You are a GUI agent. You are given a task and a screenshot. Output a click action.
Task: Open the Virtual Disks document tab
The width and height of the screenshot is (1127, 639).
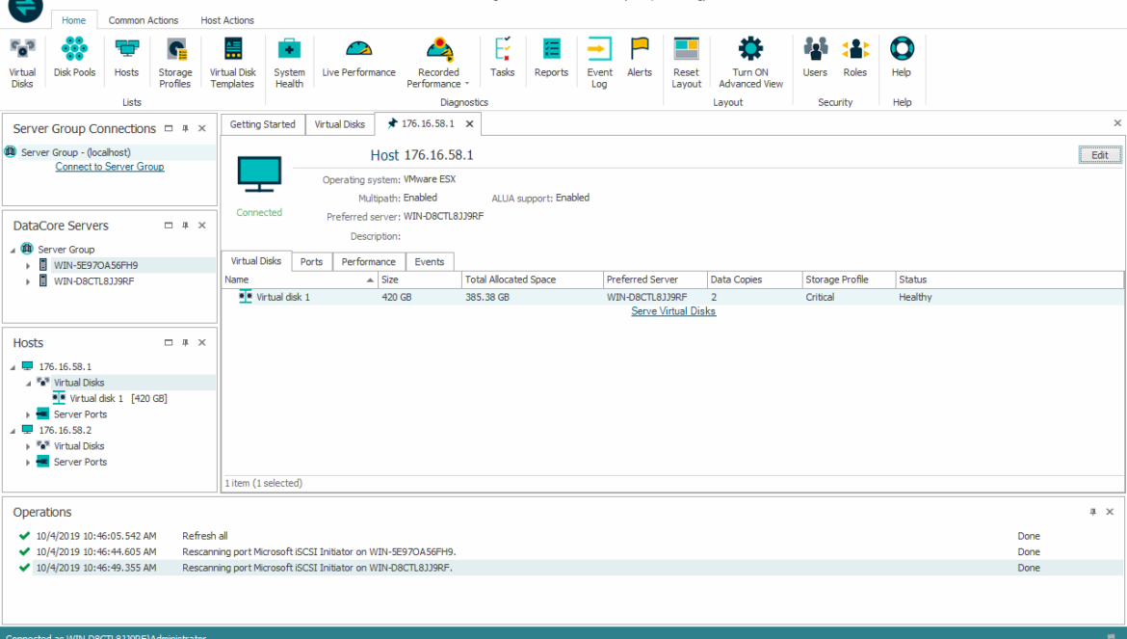[339, 124]
